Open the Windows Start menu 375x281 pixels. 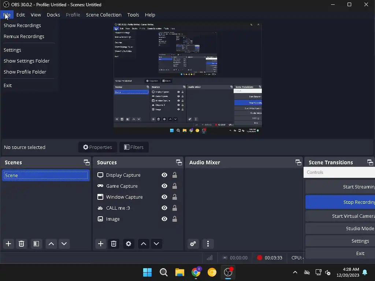[147, 272]
